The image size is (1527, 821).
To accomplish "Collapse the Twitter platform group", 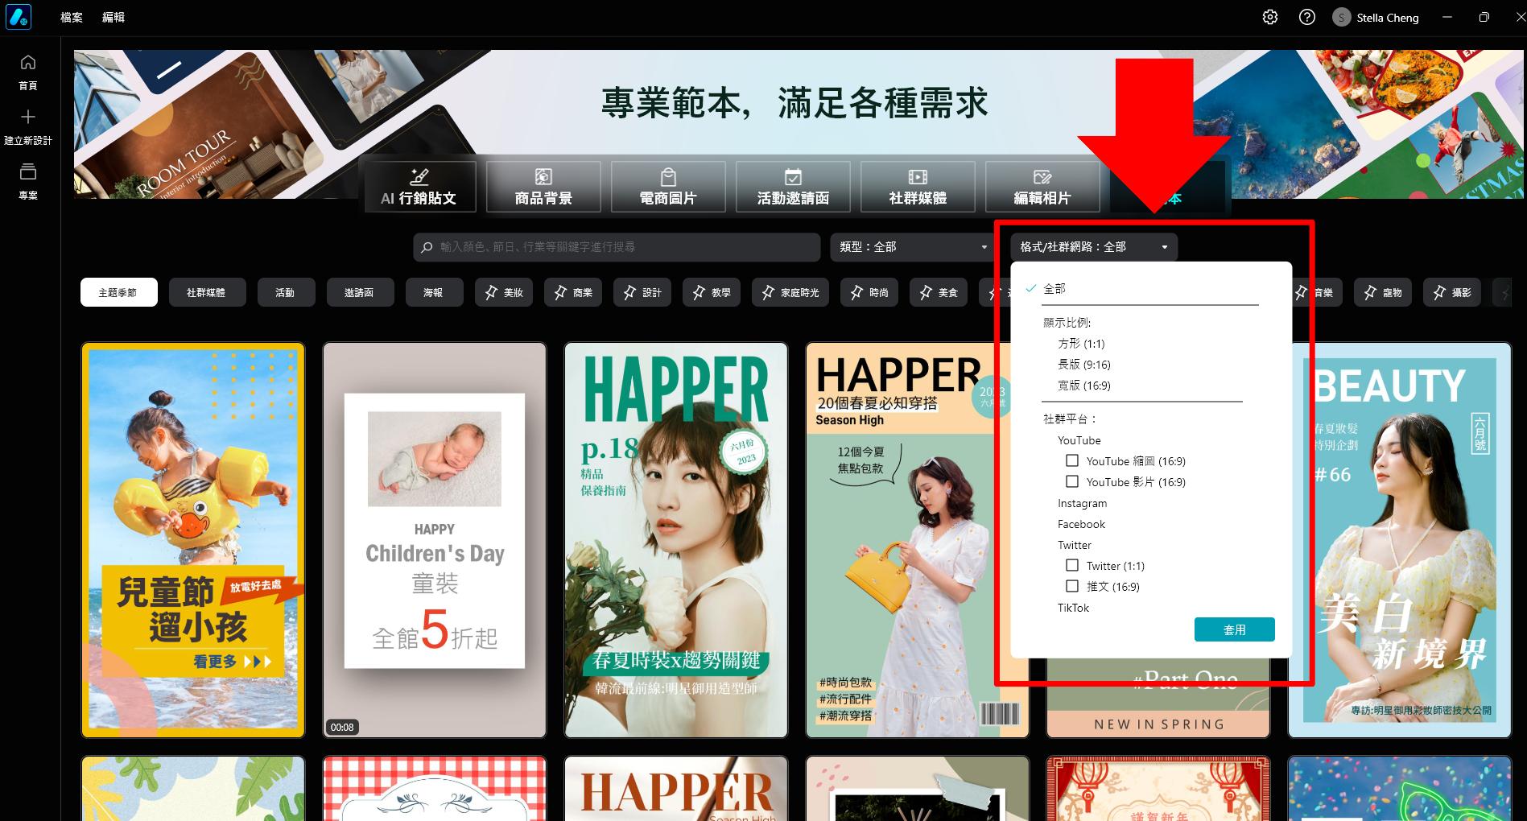I will [x=1075, y=545].
